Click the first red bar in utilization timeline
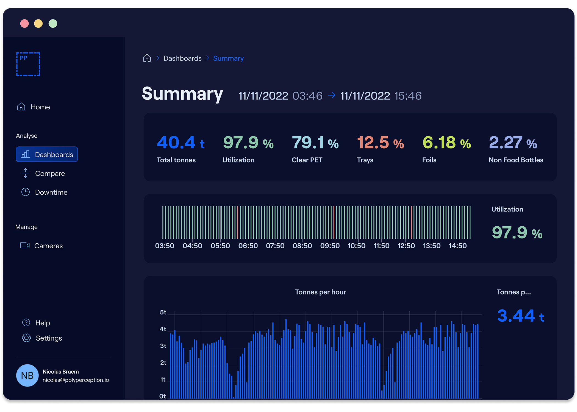The width and height of the screenshot is (577, 412). 238,222
